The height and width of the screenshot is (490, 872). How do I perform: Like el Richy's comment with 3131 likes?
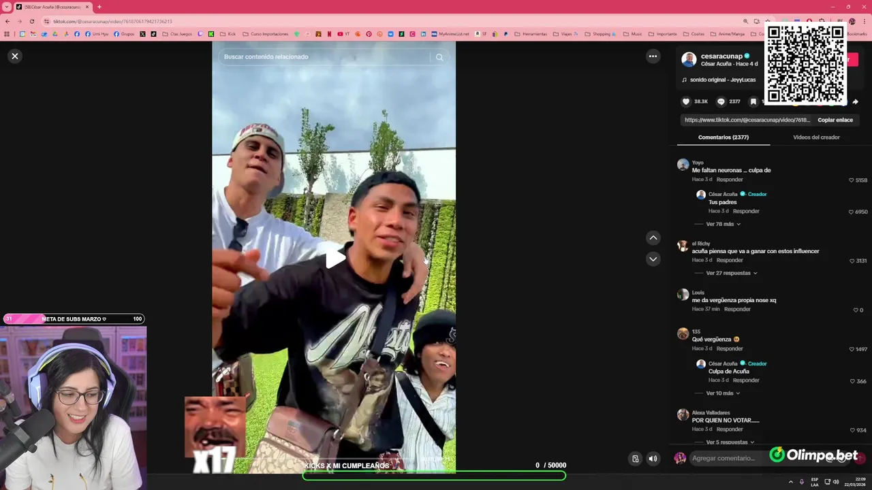(x=852, y=261)
